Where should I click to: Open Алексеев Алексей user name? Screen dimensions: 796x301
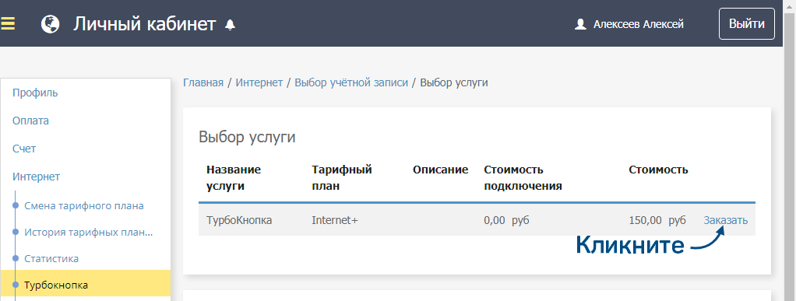[x=638, y=24]
